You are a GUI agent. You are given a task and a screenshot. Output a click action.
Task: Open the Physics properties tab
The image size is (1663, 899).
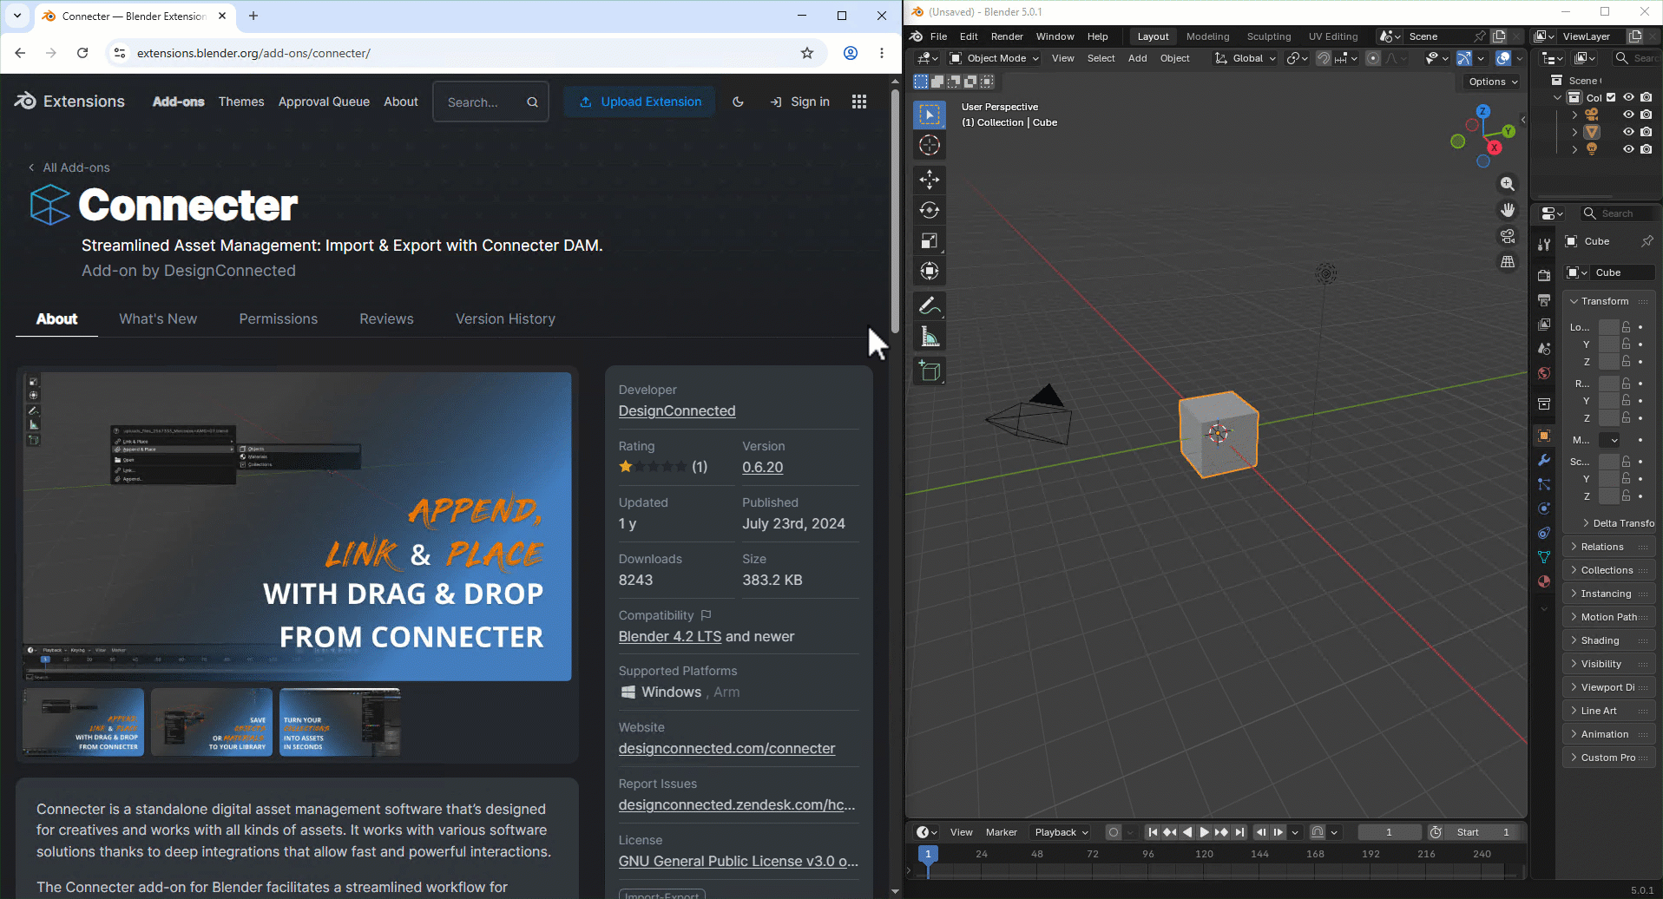1544,509
